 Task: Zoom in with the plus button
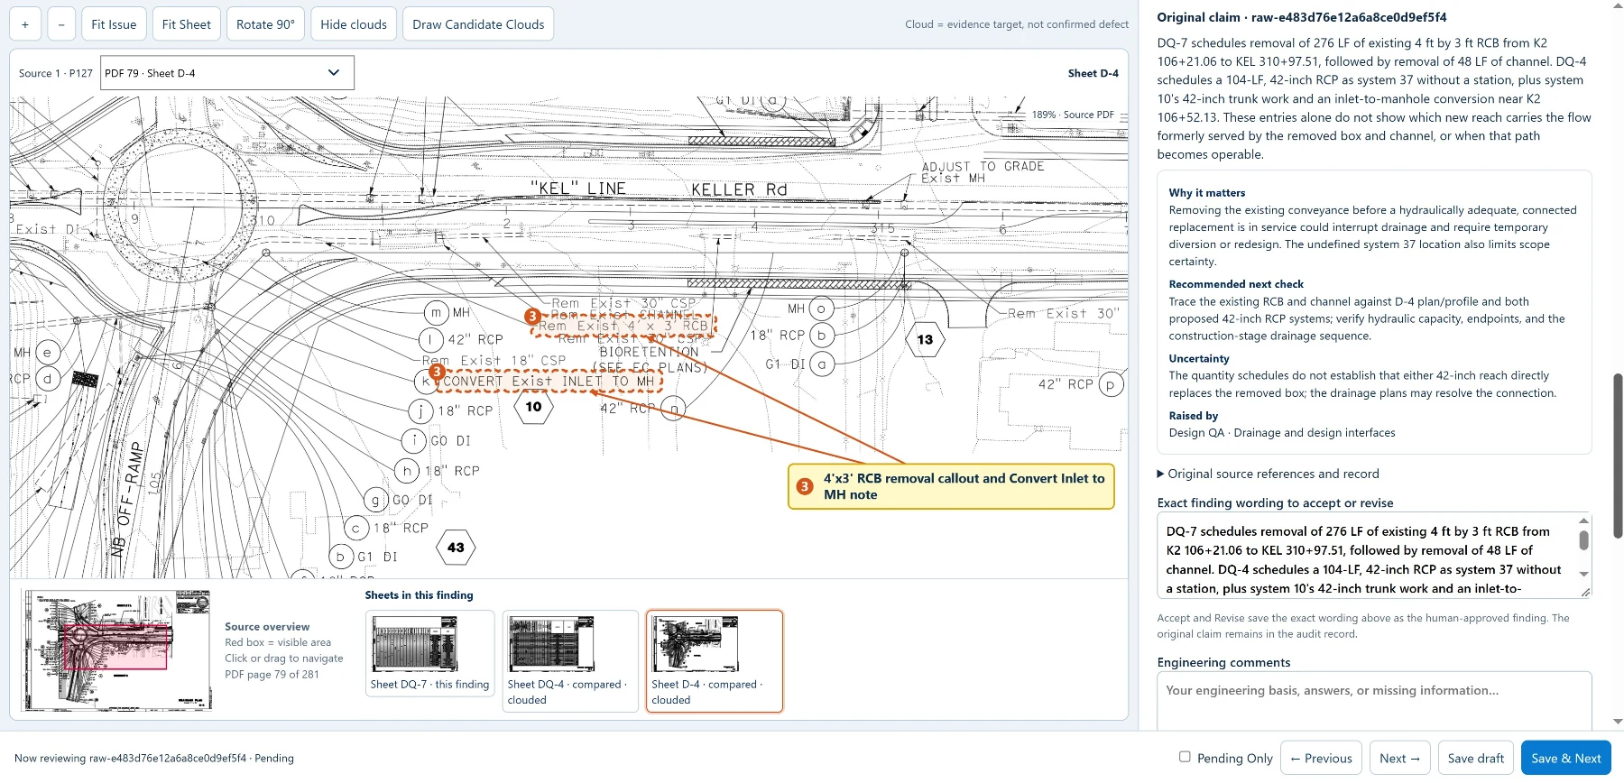(25, 24)
